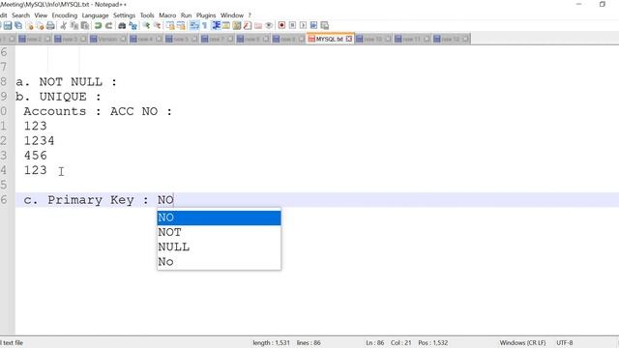Viewport: 619px width, 348px height.
Task: Click the Paste toolbar icon
Action: [x=85, y=26]
